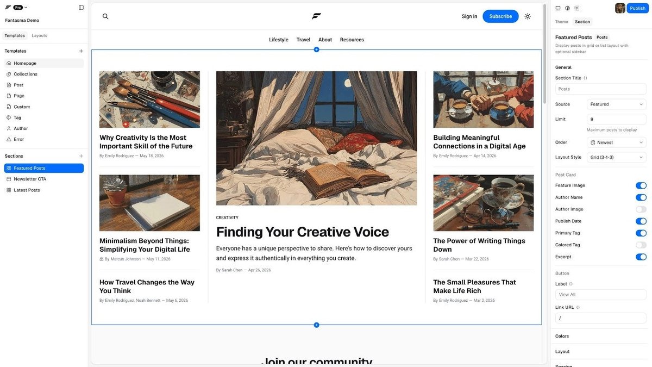Click the Publish button
This screenshot has height=367, width=652.
(x=638, y=8)
